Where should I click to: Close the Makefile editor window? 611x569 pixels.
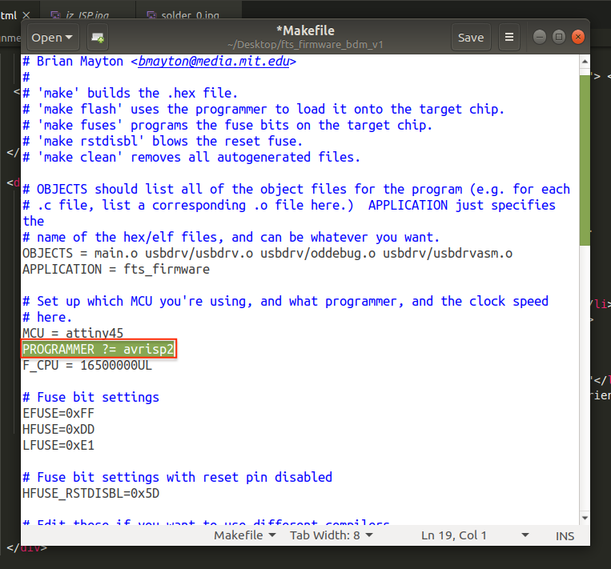click(578, 37)
